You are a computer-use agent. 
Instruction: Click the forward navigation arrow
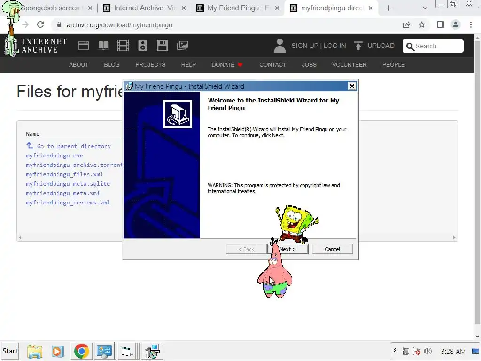[x=25, y=24]
